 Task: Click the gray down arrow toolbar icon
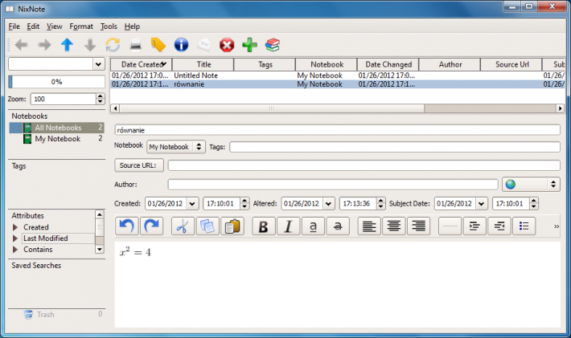(90, 45)
